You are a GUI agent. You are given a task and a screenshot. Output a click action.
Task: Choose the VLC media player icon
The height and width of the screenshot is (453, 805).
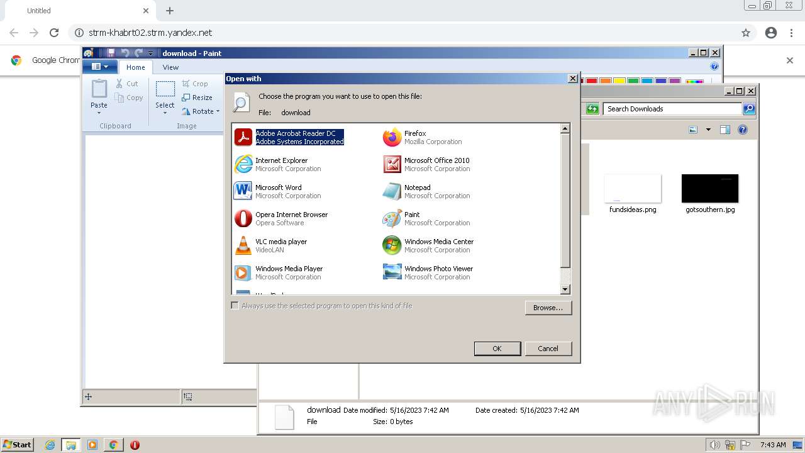(x=243, y=245)
